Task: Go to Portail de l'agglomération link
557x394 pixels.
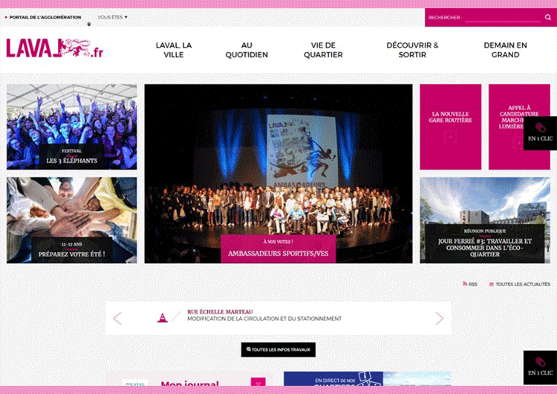Action: [43, 17]
